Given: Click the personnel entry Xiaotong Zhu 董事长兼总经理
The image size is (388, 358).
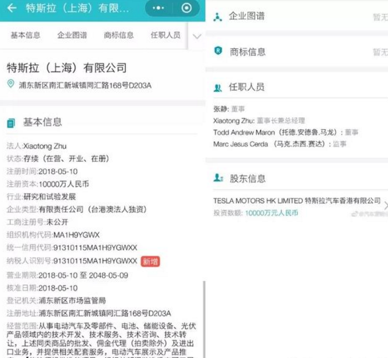Looking at the screenshot, I should tap(259, 121).
